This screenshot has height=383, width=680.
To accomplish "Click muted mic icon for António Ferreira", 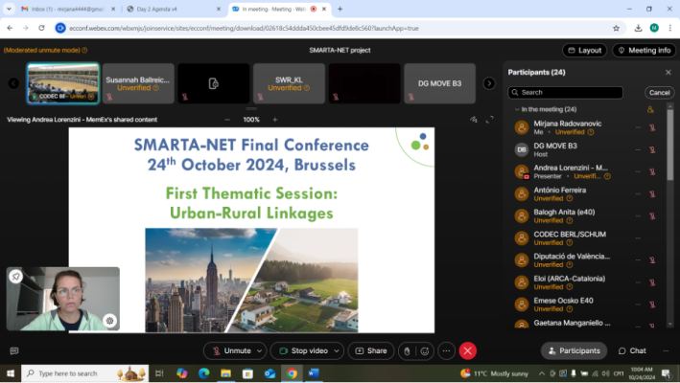I will pos(652,193).
